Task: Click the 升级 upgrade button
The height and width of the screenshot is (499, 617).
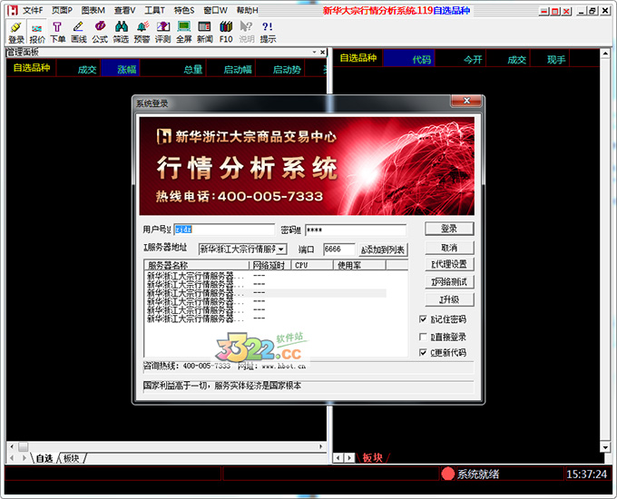Action: click(449, 299)
